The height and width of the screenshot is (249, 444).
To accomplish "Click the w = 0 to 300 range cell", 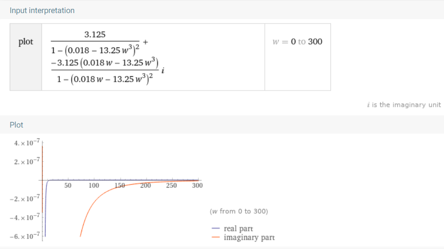I will tap(297, 57).
